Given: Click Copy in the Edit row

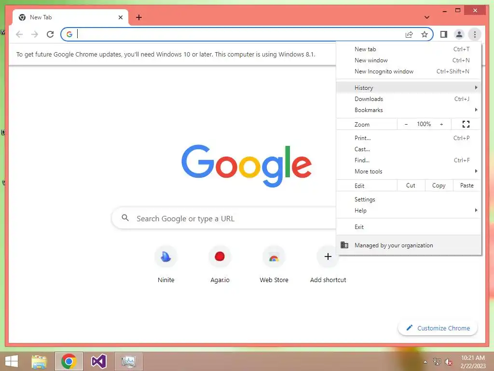Looking at the screenshot, I should pos(439,185).
